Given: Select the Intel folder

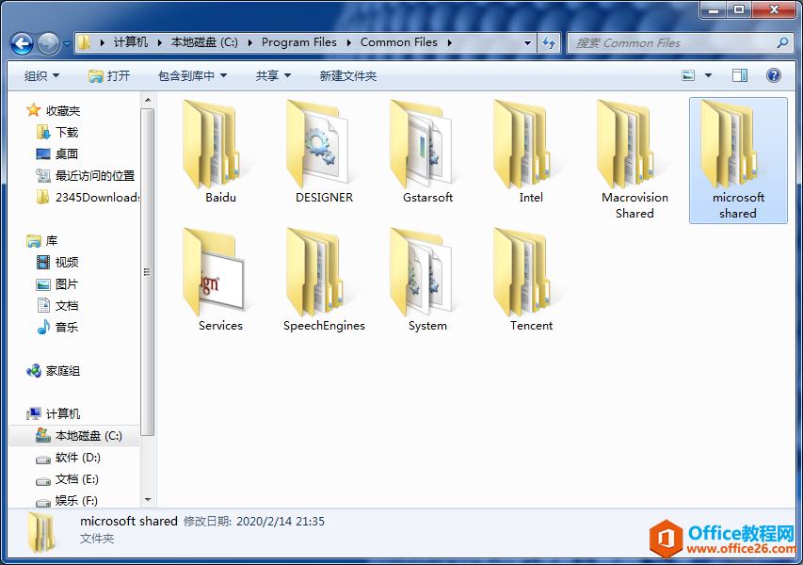Looking at the screenshot, I should [x=531, y=153].
